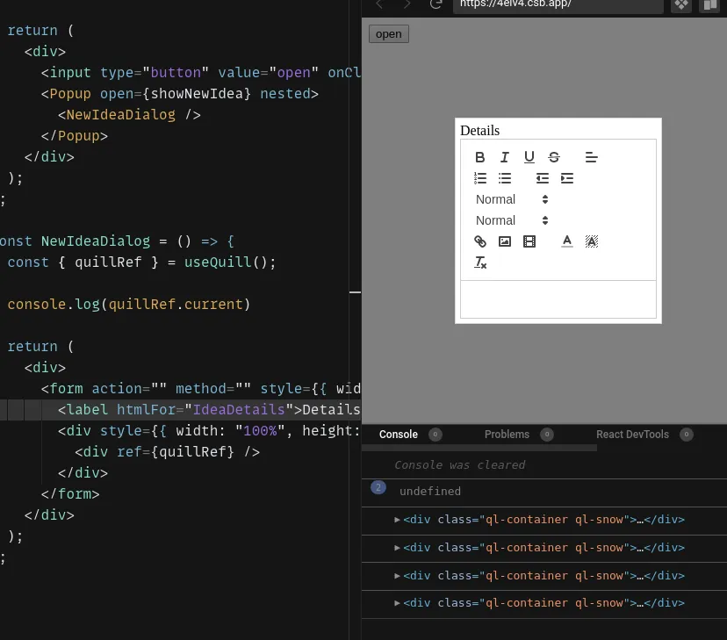
Task: Click the useQuill() declaration line
Action: 141,262
